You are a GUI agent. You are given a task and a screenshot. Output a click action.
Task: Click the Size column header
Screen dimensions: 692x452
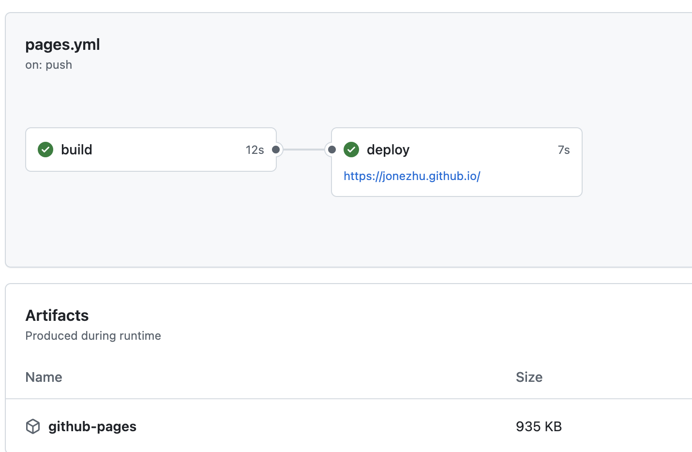coord(529,377)
